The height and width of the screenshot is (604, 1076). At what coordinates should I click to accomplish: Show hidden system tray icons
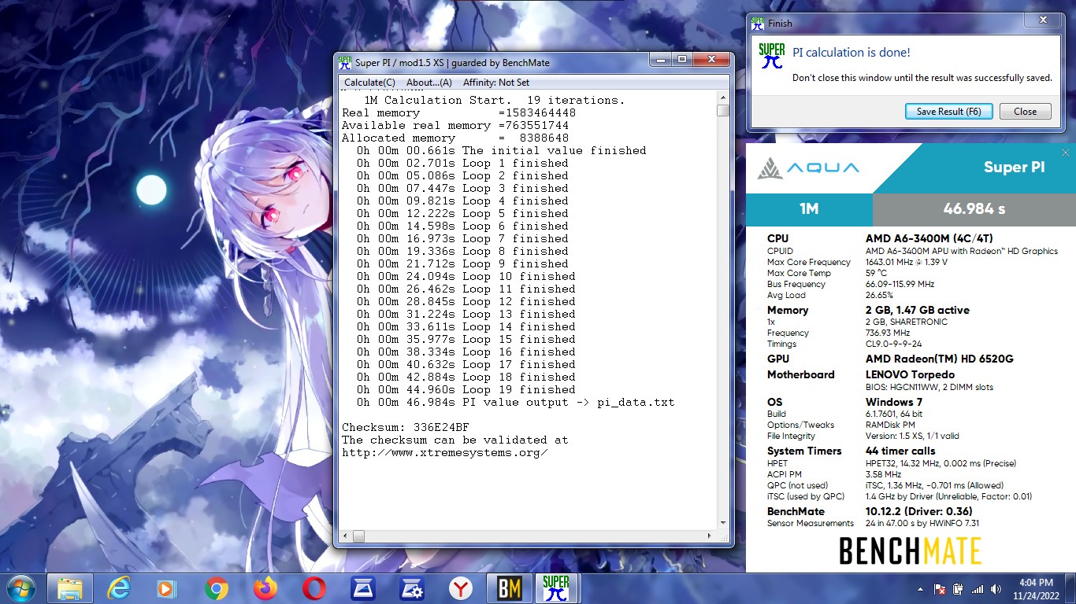pyautogui.click(x=920, y=589)
